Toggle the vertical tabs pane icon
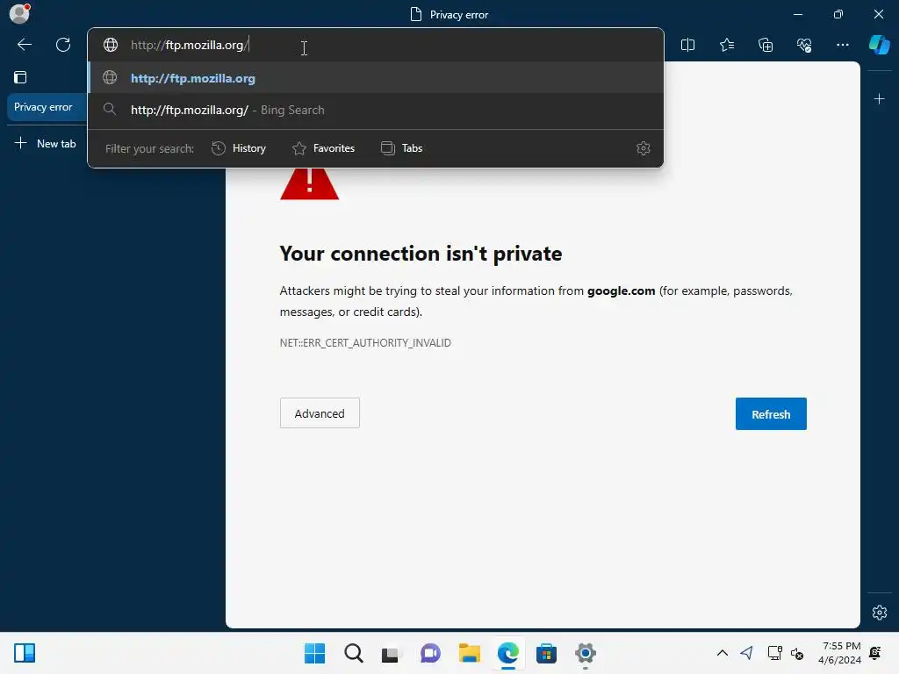Image resolution: width=899 pixels, height=674 pixels. (20, 77)
